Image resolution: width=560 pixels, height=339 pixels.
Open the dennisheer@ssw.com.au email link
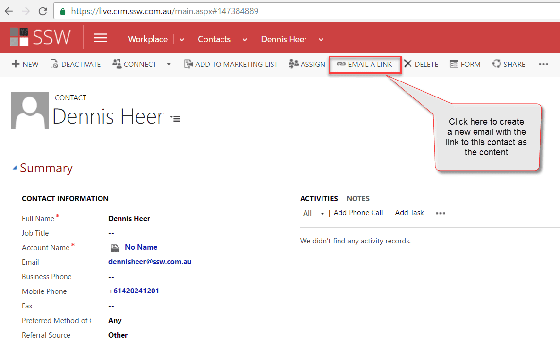tap(150, 262)
